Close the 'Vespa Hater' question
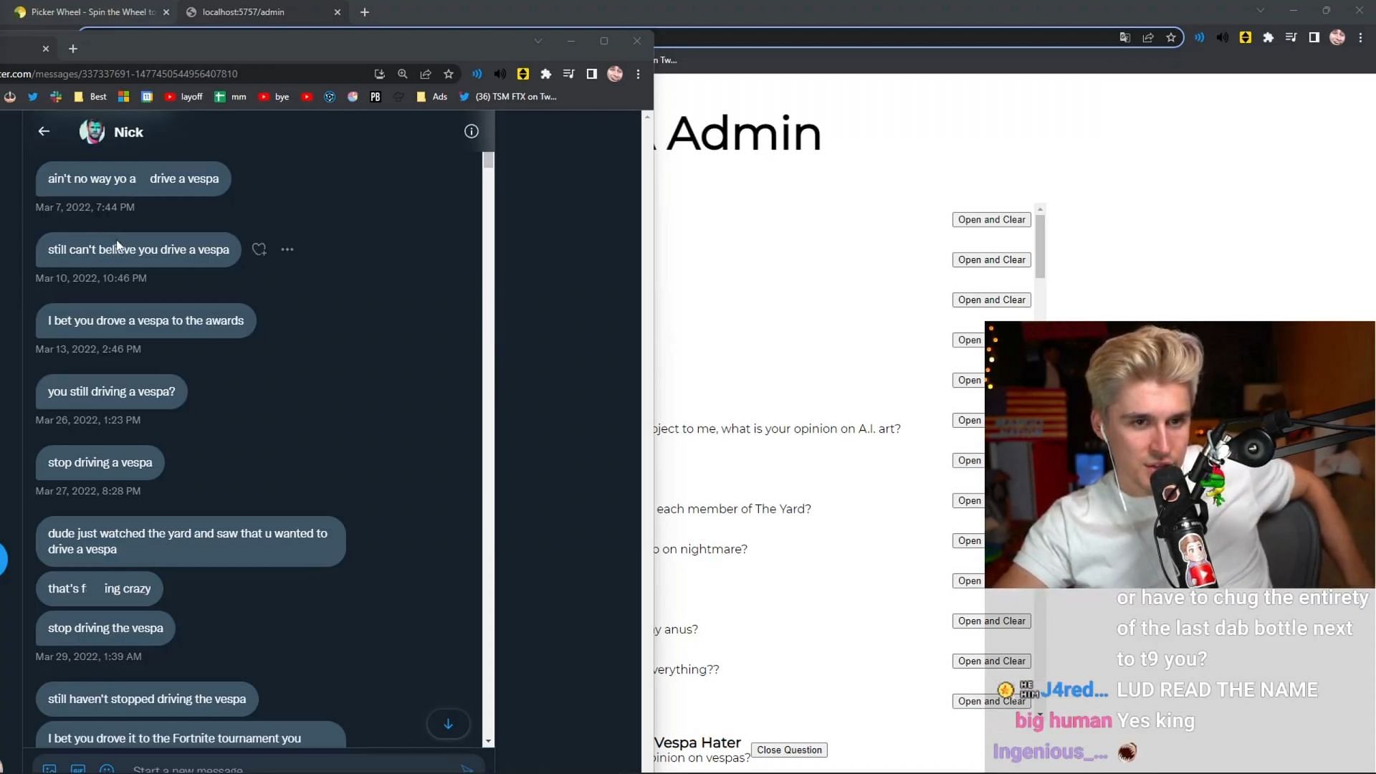The image size is (1376, 774). 789,750
